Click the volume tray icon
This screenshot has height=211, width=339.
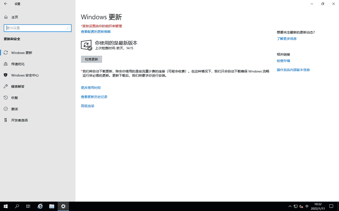tap(301, 206)
